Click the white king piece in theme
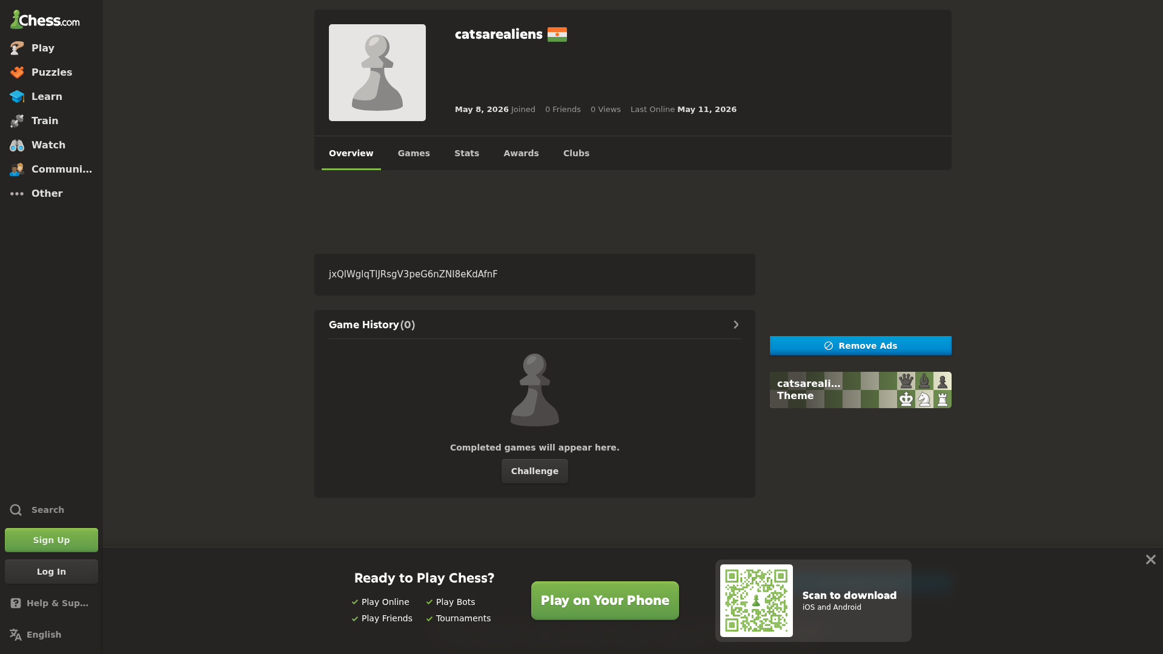The image size is (1163, 654). 906,399
